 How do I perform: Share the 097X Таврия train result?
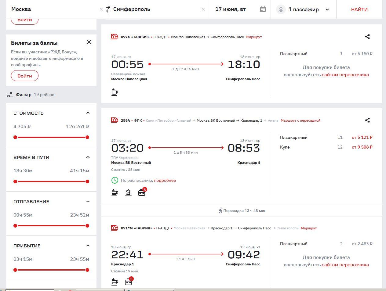tap(367, 37)
